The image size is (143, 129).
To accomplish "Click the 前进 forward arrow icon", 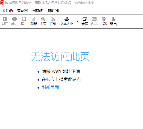I will pos(14,19).
